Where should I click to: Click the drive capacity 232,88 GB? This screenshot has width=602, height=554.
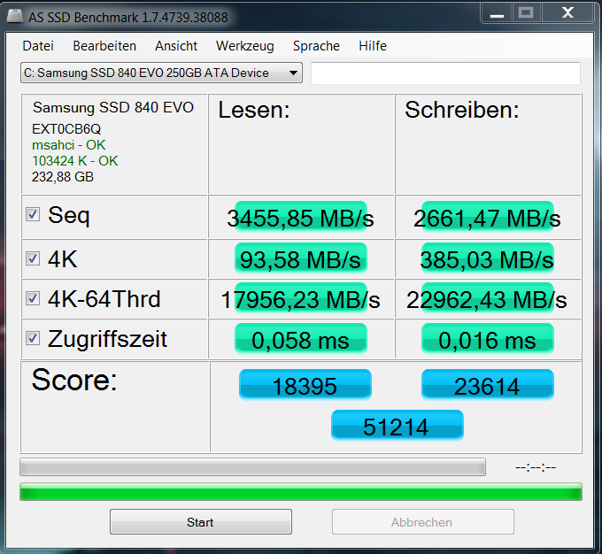(x=63, y=177)
